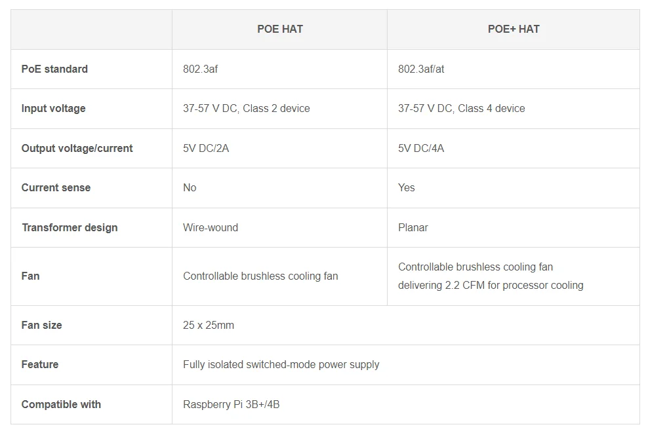Click the 802.3af cell value
This screenshot has width=648, height=431.
click(200, 69)
